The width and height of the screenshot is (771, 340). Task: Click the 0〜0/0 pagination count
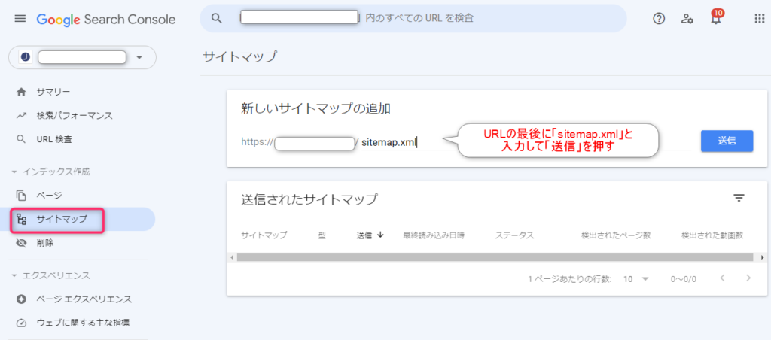(x=684, y=279)
